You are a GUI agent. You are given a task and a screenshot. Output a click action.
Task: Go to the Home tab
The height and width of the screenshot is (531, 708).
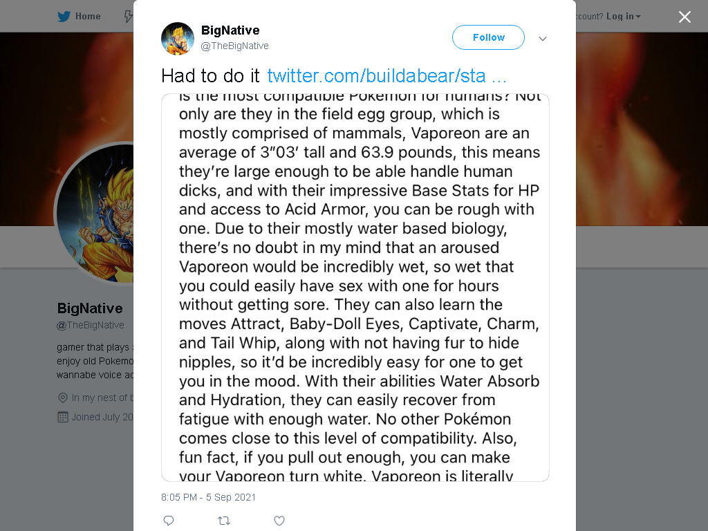click(x=79, y=17)
